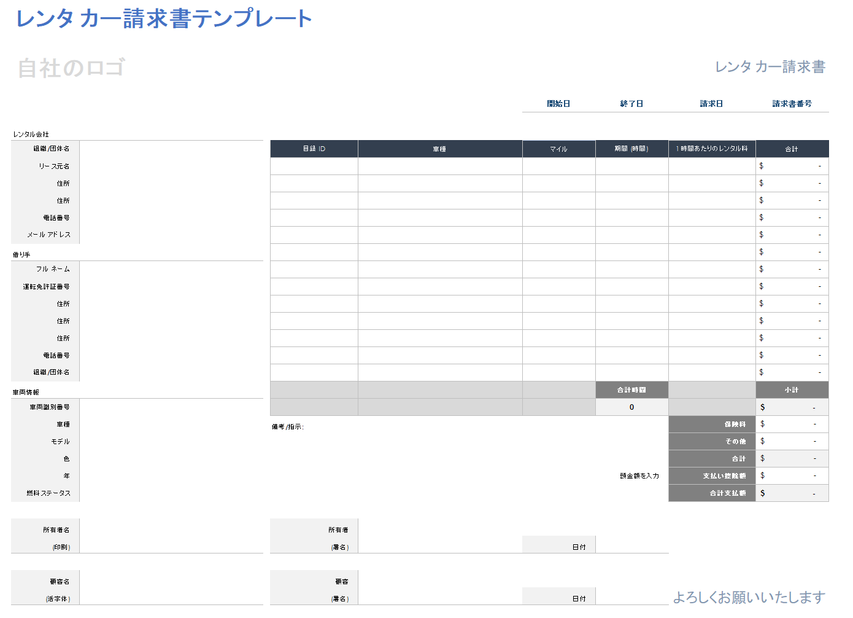853x618 pixels.
Task: Select the amount cell beside 合計支払額
Action: coord(792,493)
